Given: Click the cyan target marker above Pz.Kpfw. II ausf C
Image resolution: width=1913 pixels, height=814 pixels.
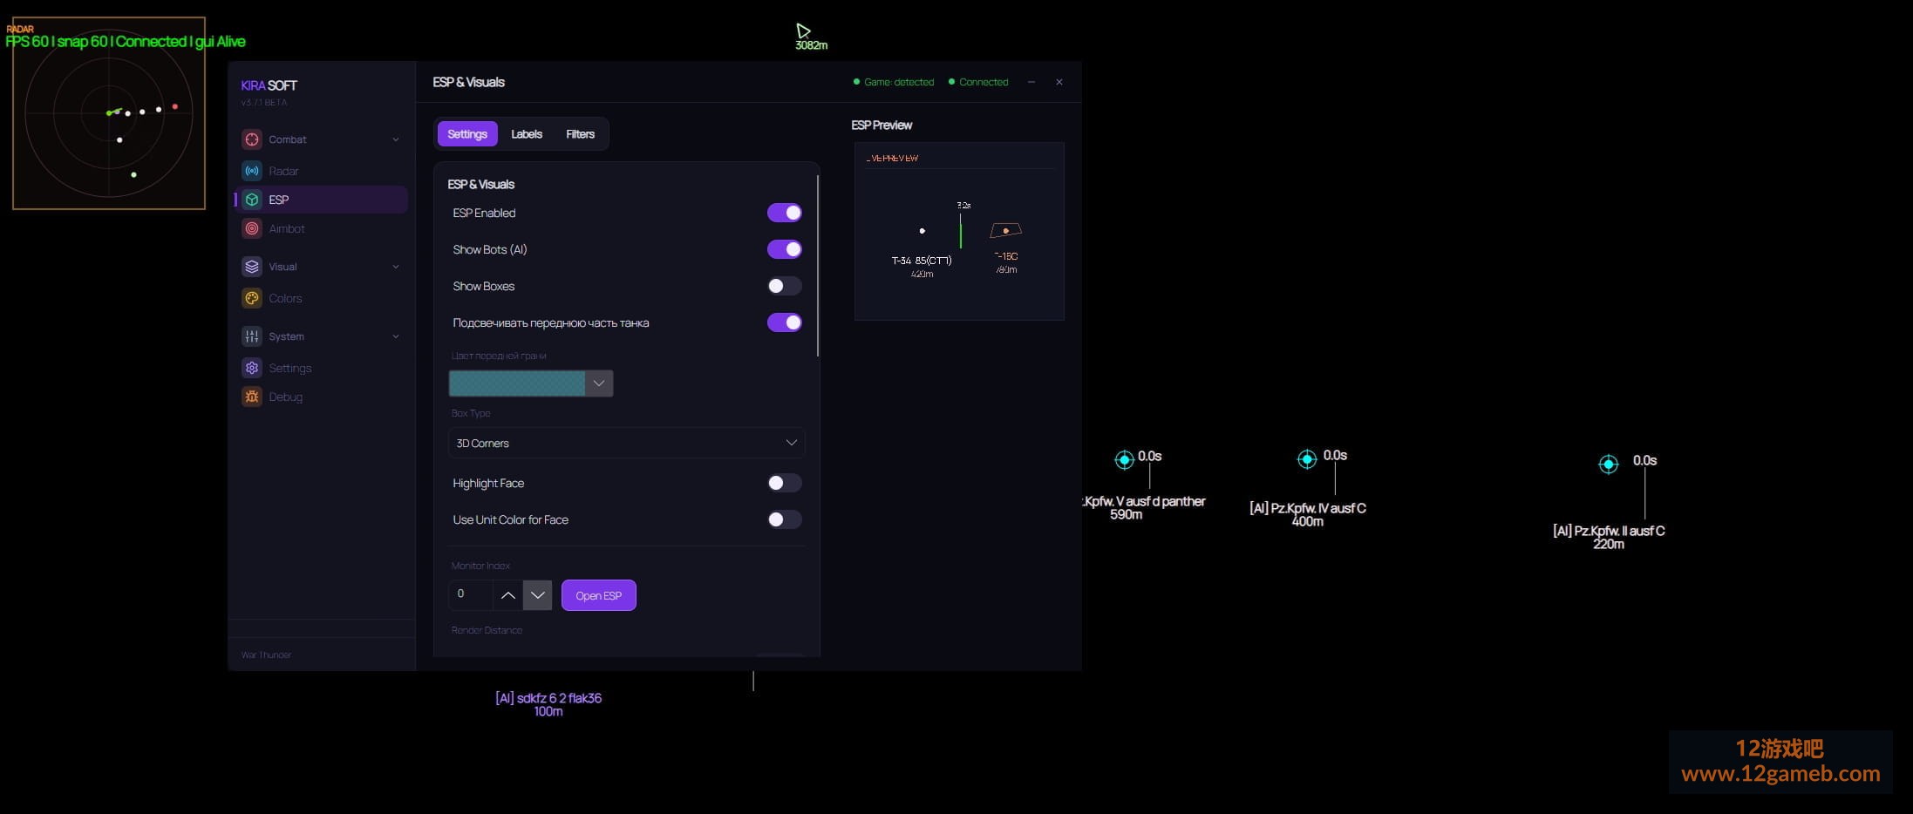Looking at the screenshot, I should click(x=1609, y=465).
